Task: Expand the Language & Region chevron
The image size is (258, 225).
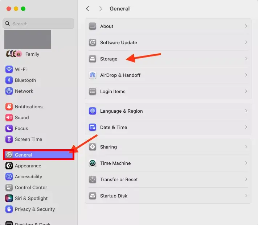Action: tap(246, 111)
